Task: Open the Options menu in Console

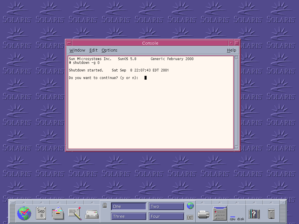Action: pyautogui.click(x=109, y=50)
